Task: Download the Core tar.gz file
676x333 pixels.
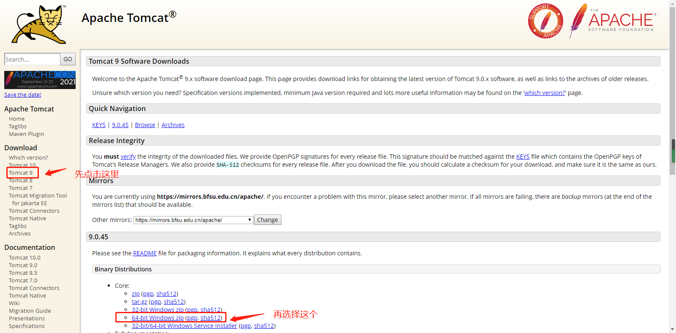Action: coord(139,302)
